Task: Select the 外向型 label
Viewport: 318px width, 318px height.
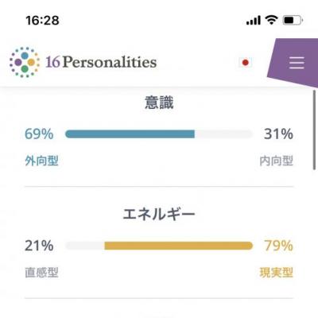Action: (41, 161)
